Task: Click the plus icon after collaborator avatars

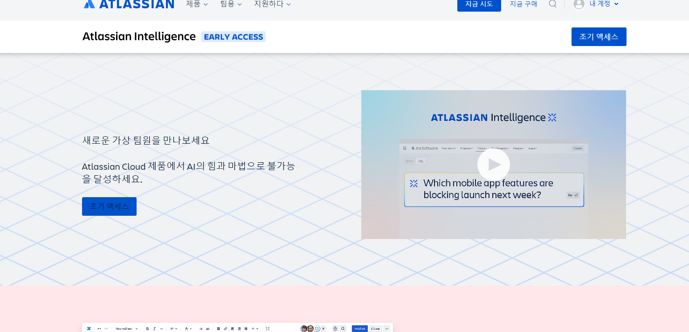Action: (x=323, y=329)
